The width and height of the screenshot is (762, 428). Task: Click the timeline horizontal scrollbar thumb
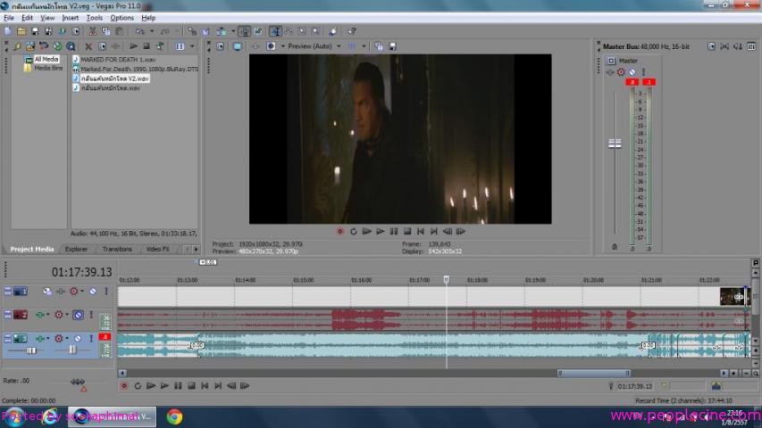[x=594, y=374]
